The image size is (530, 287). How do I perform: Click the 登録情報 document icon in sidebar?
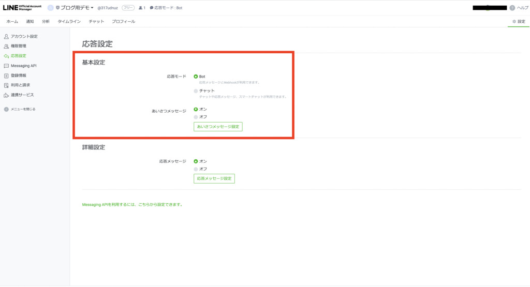click(x=6, y=75)
